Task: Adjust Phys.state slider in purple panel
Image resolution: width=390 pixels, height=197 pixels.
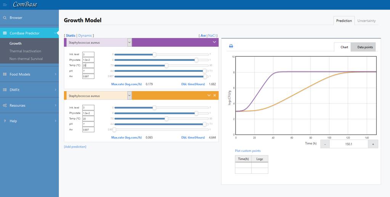Action: coord(196,60)
